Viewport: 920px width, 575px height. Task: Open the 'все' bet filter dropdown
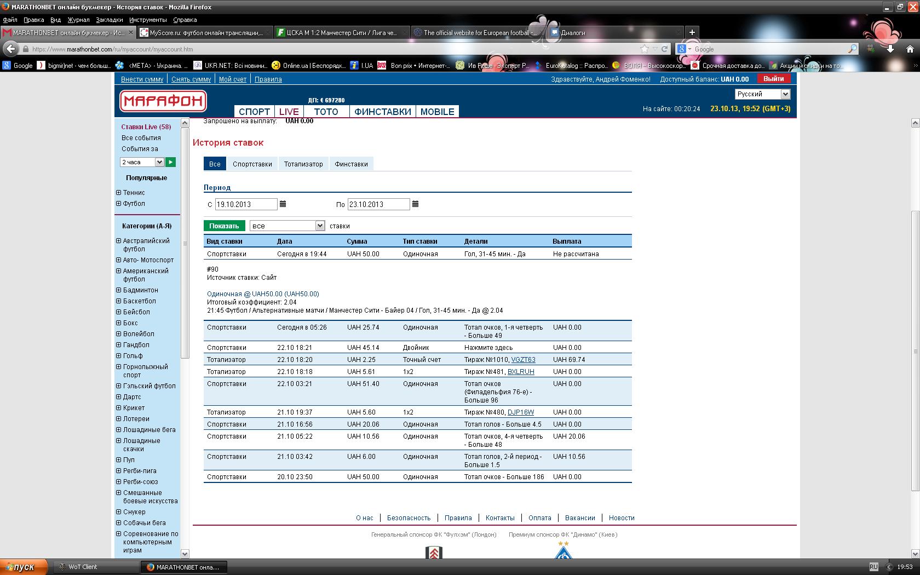pyautogui.click(x=287, y=226)
